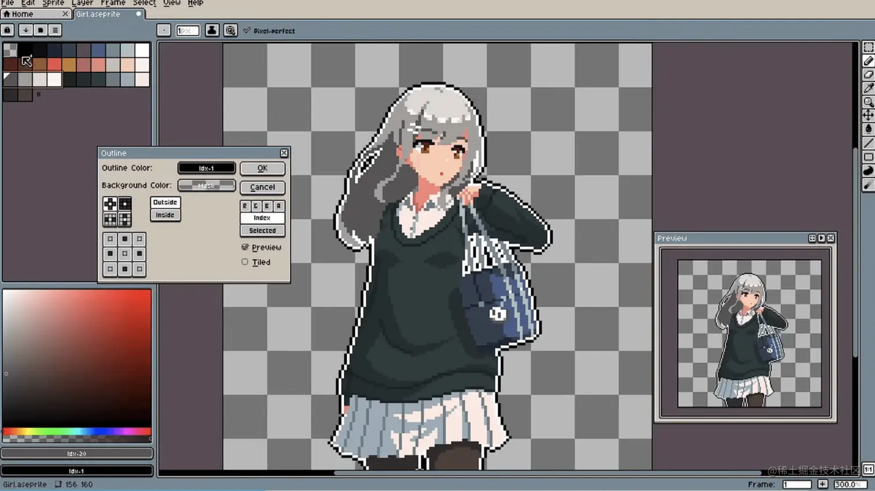Select the vertical outline matrix icon

[x=124, y=219]
